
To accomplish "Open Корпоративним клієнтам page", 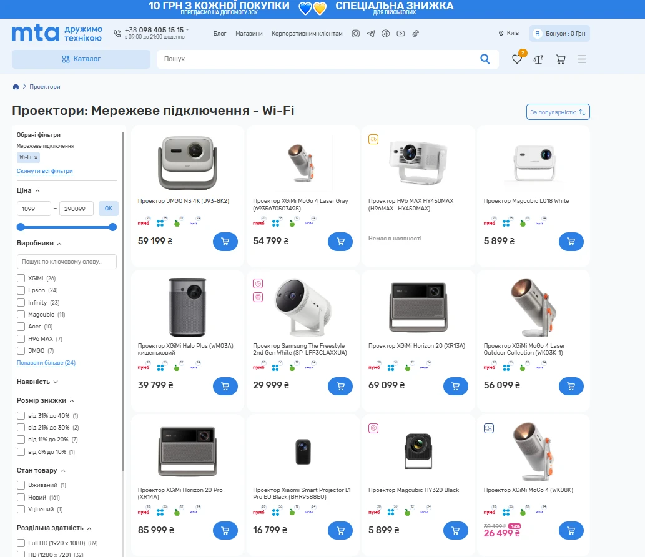I will pyautogui.click(x=307, y=34).
